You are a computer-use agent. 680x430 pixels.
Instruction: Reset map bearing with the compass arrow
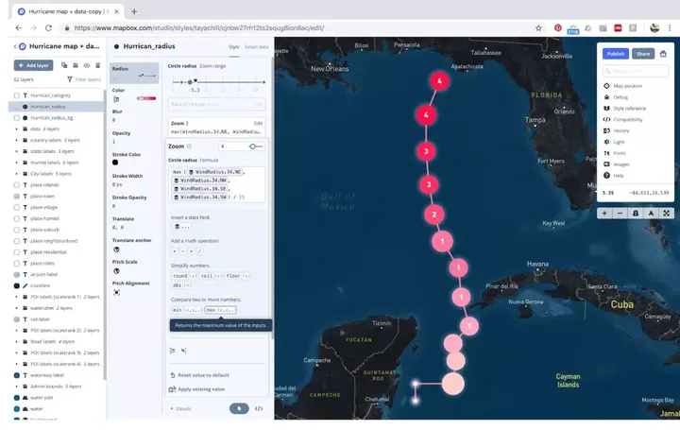click(651, 213)
